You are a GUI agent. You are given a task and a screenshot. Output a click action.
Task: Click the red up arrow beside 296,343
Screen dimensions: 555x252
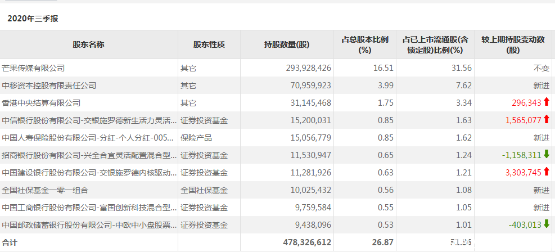click(547, 102)
